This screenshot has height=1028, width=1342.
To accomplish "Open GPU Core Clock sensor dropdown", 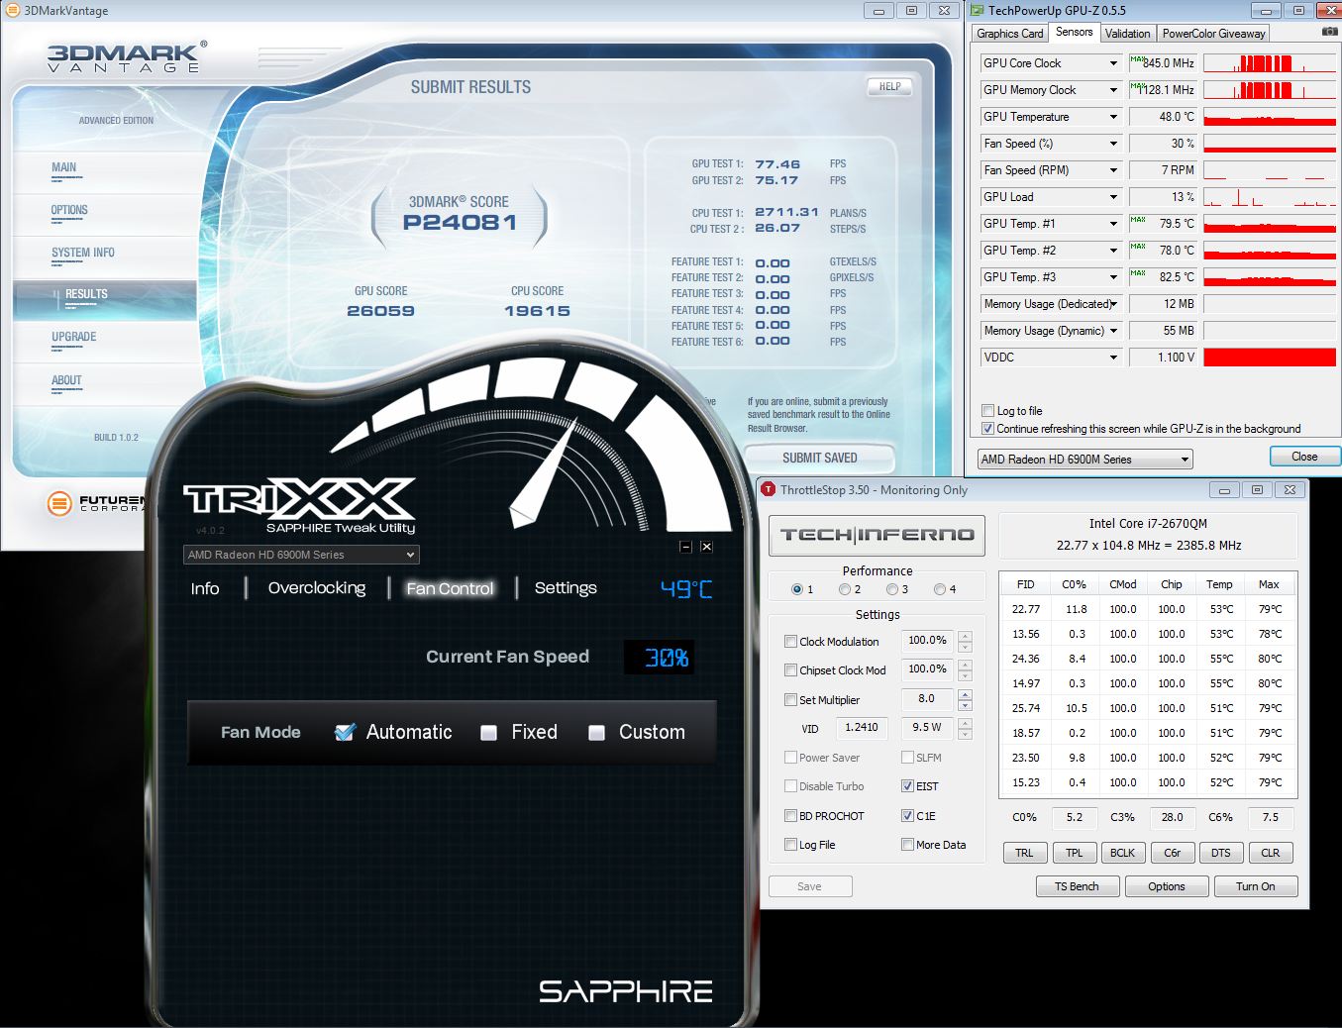I will tap(1113, 63).
